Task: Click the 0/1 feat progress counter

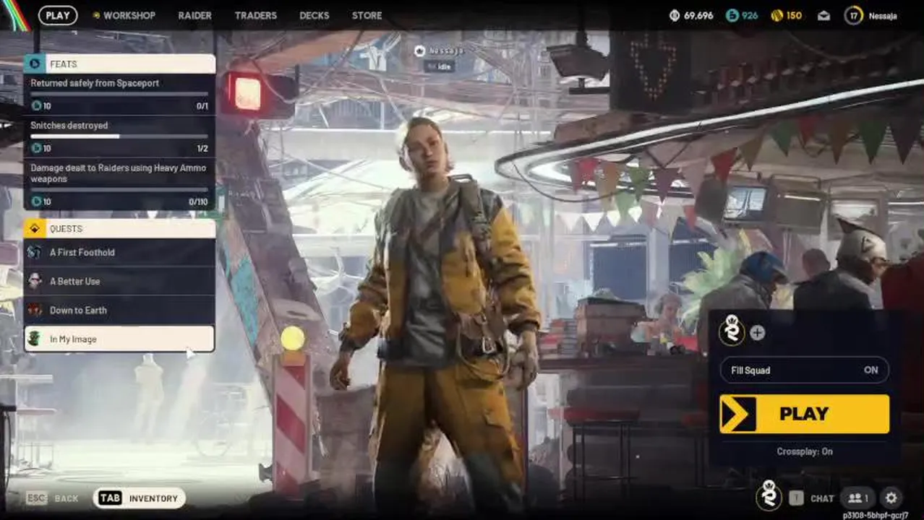Action: click(x=202, y=106)
